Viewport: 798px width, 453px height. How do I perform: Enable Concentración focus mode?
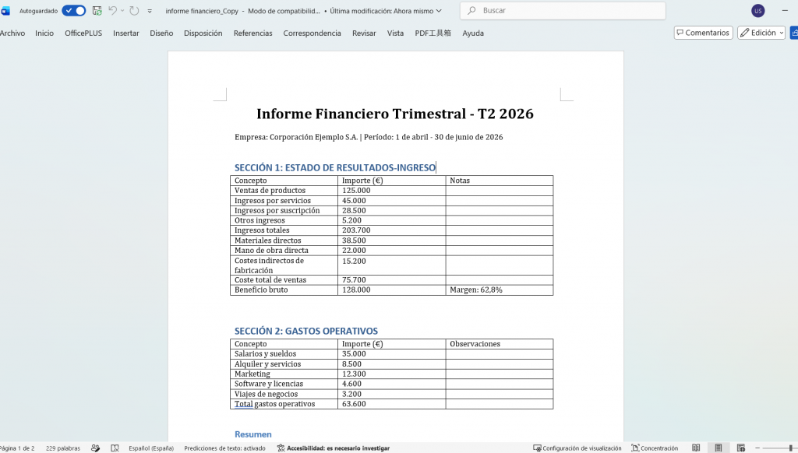[x=655, y=448]
